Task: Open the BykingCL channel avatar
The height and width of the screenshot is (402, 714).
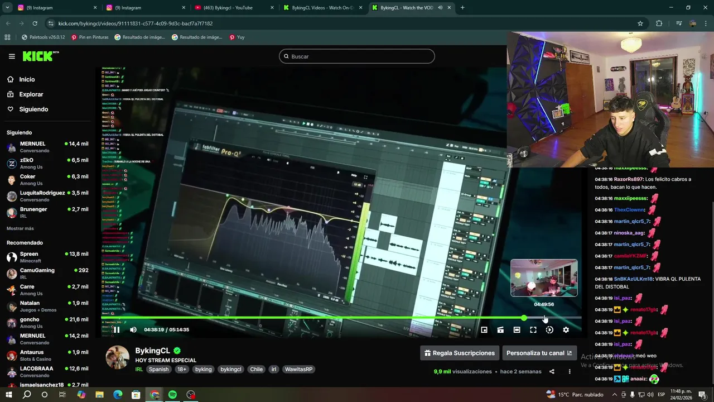Action: (x=118, y=357)
